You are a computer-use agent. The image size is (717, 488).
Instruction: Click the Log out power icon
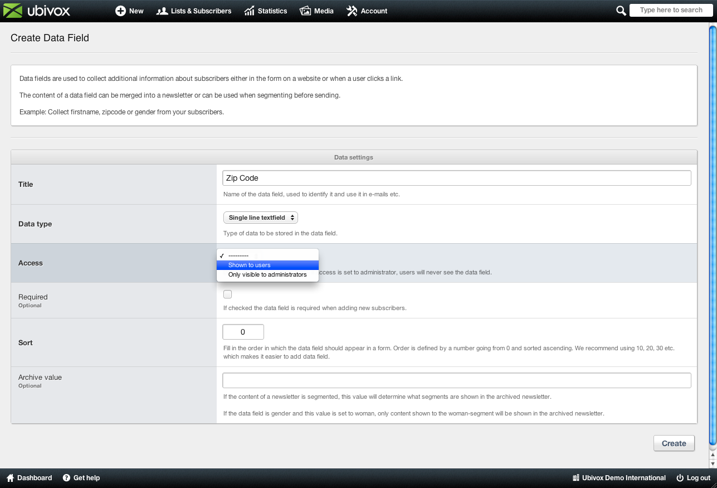tap(680, 478)
